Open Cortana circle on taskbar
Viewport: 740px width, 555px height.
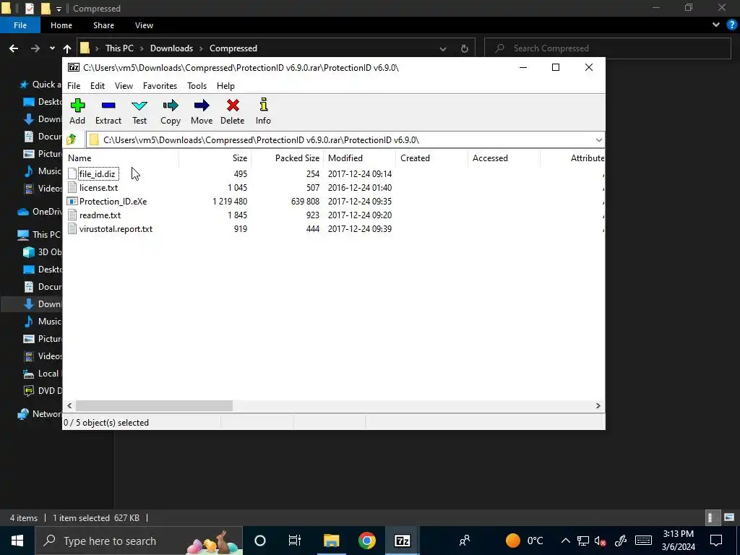260,541
